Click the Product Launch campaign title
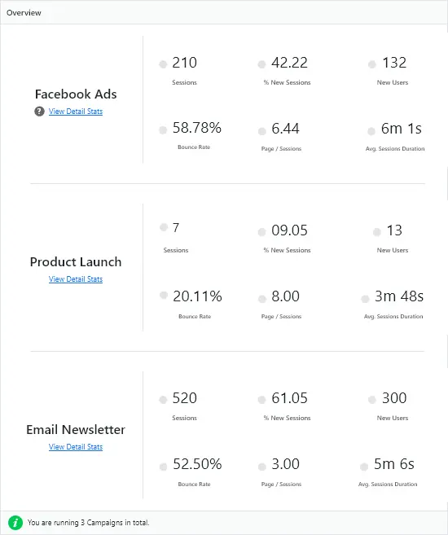Viewport: 448px width, 535px height. coord(76,261)
